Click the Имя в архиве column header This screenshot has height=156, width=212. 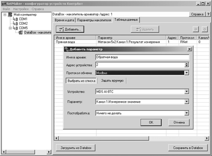pos(75,37)
